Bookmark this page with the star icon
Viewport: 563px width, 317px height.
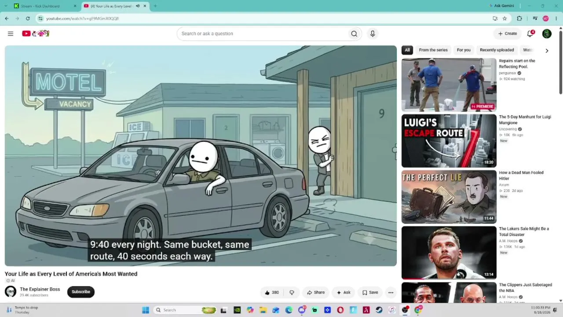505,18
